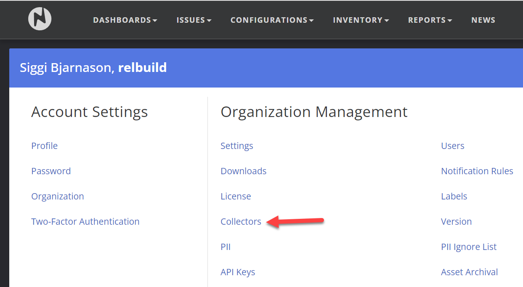Open Two-Factor Authentication settings

pyautogui.click(x=85, y=222)
